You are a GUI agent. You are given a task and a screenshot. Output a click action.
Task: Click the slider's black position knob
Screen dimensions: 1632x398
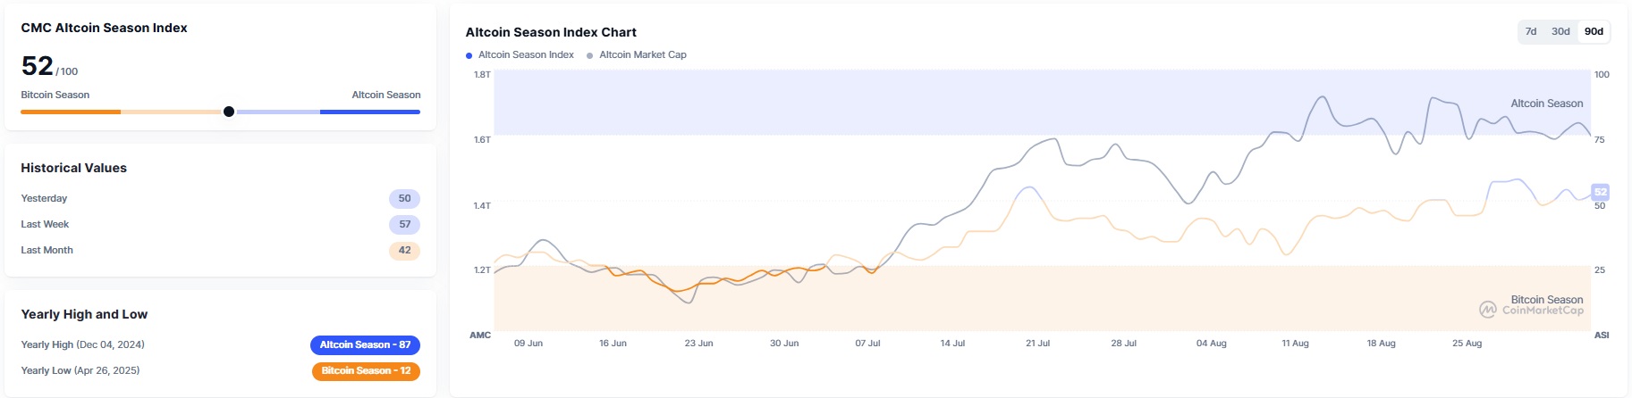point(229,112)
